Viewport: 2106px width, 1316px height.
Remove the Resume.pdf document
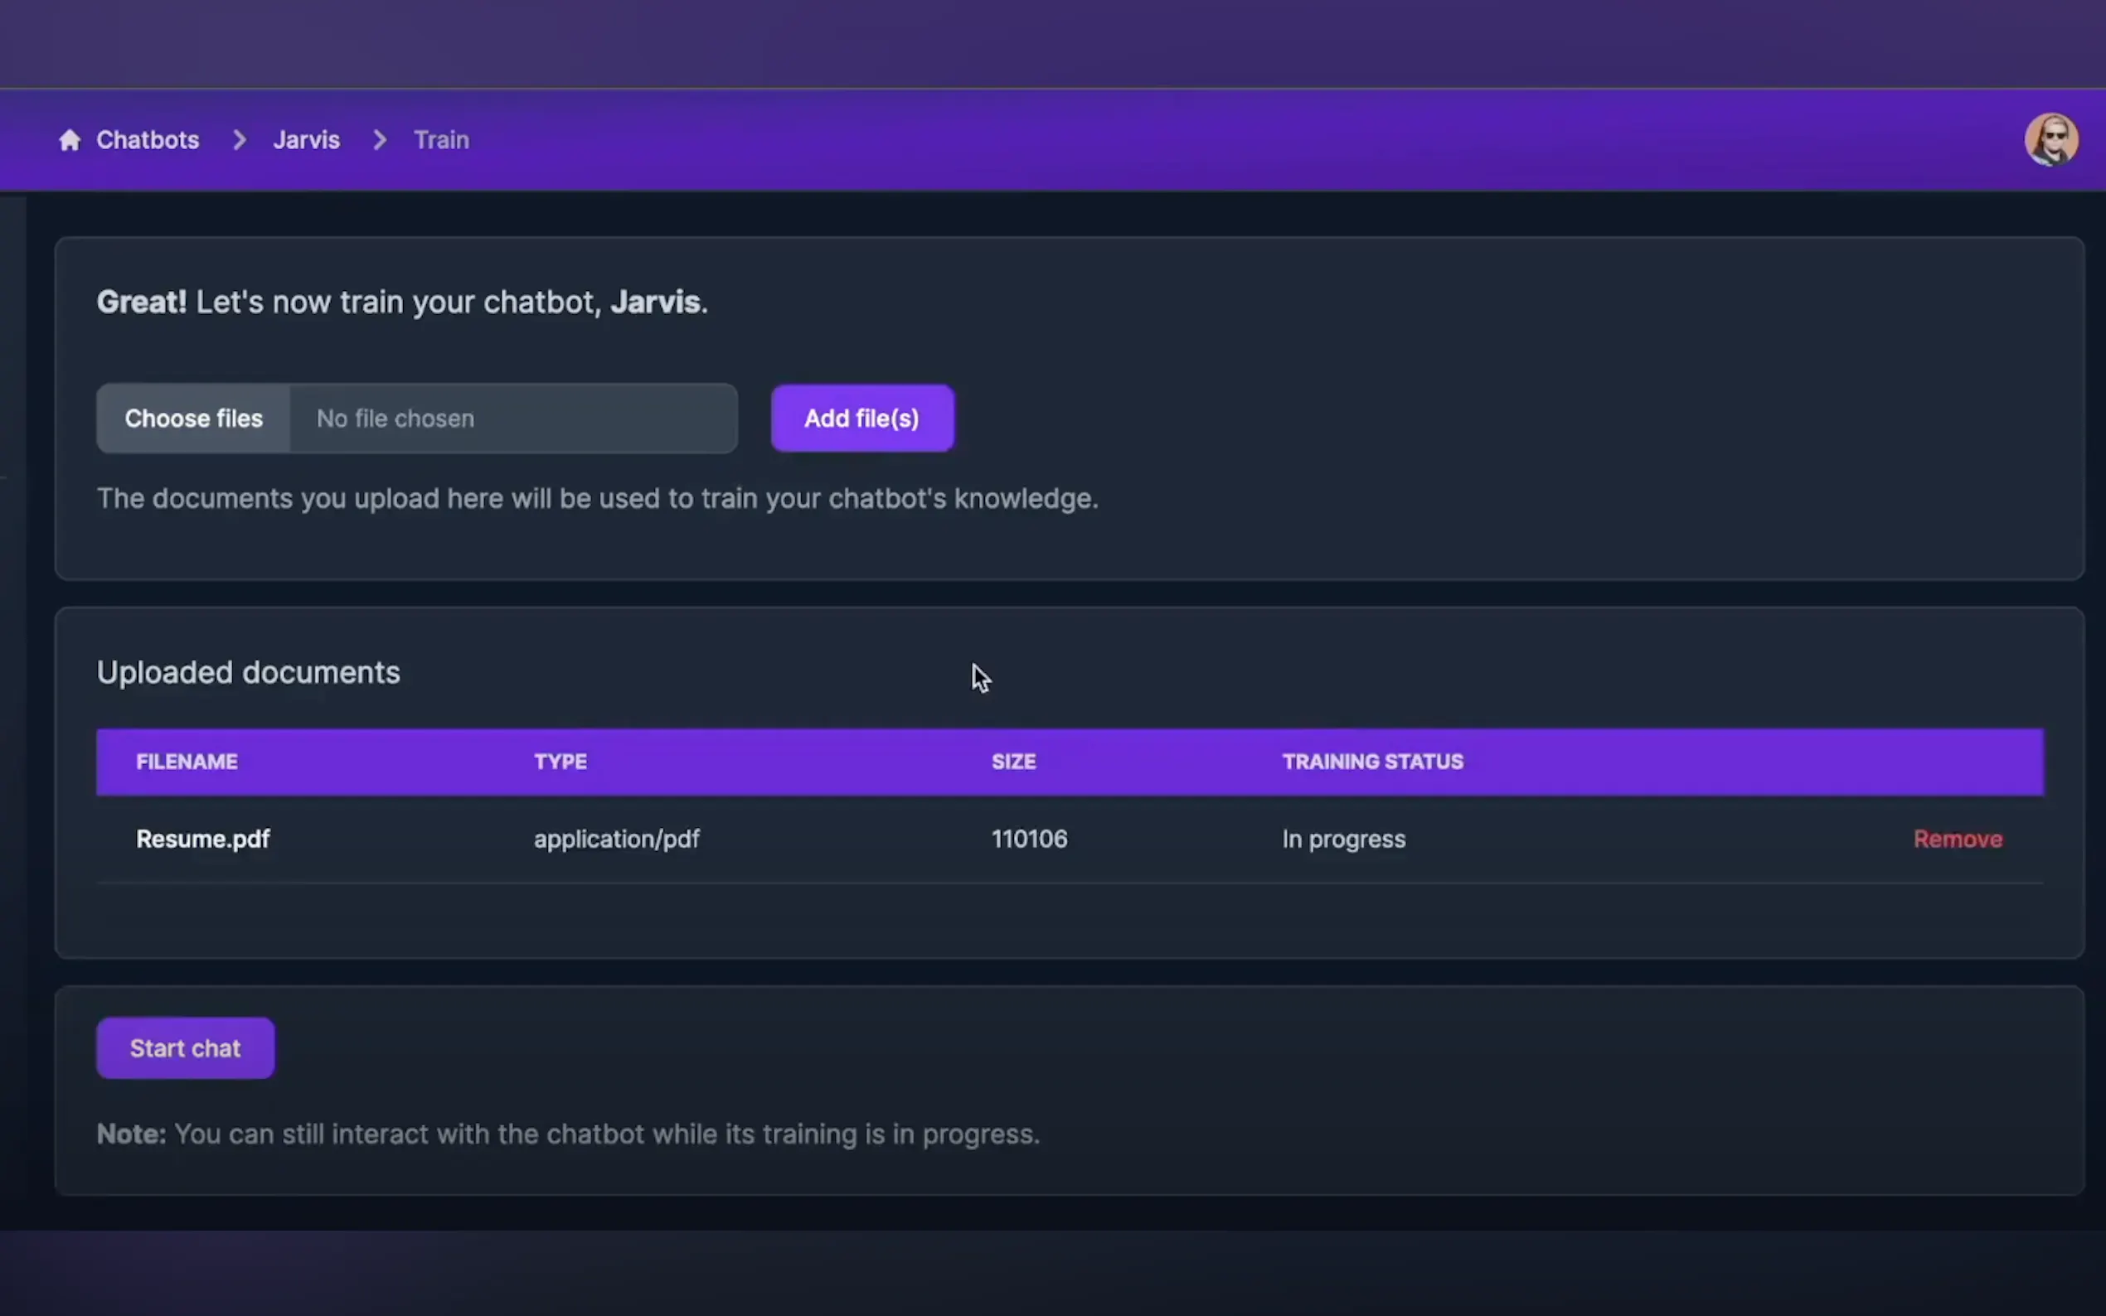click(1956, 839)
